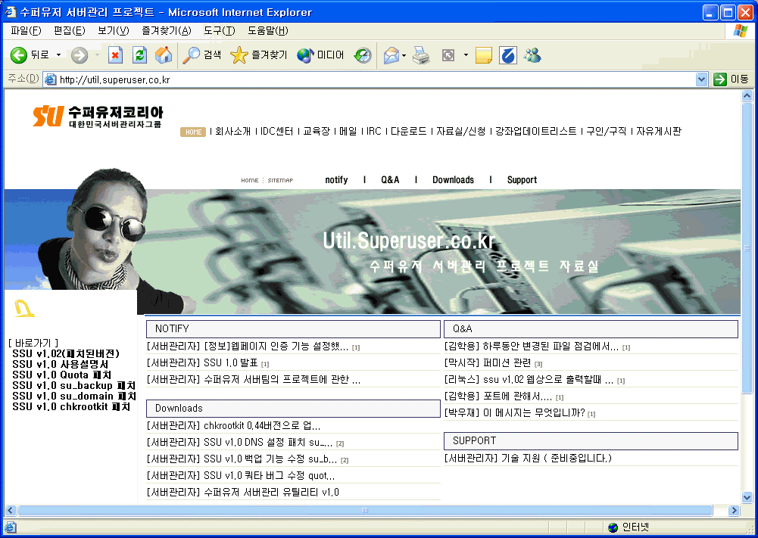Open the 강좌업데이트리스트 navigation link

(x=535, y=131)
